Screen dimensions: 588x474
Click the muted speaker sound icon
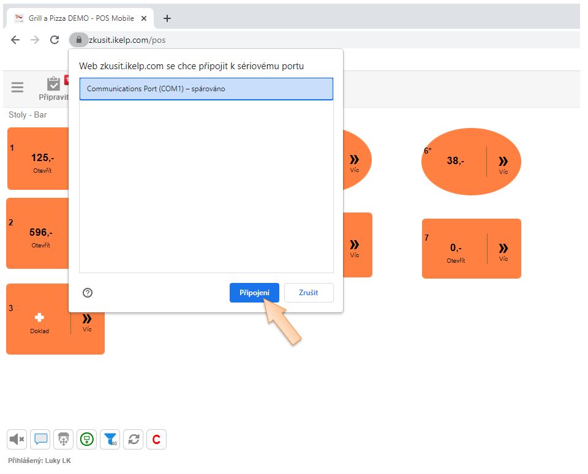[x=17, y=439]
